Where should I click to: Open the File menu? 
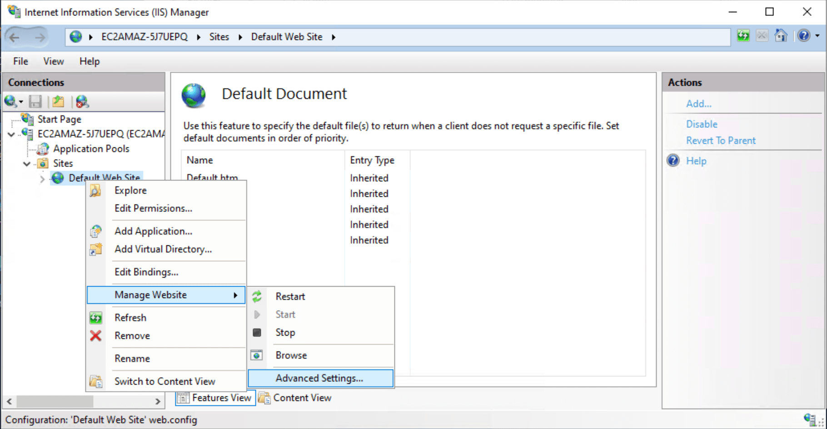[x=20, y=61]
